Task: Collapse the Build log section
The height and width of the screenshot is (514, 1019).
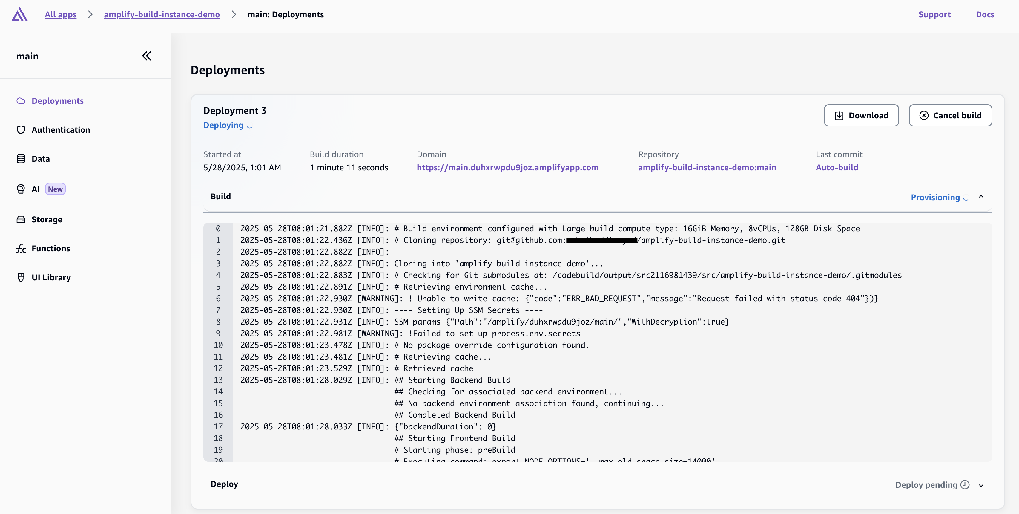Action: [x=981, y=197]
